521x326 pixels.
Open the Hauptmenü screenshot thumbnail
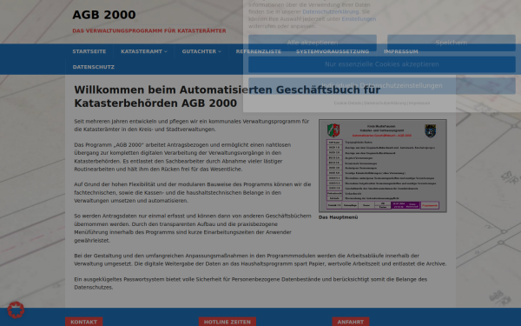382,166
